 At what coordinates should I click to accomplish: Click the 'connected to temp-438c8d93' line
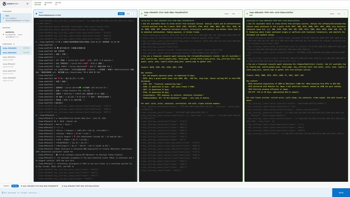point(168,21)
